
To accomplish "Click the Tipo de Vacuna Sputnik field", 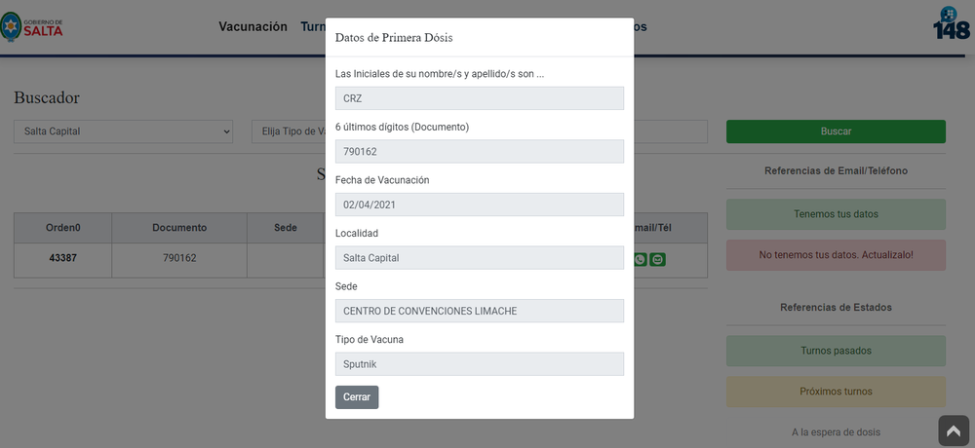I will pyautogui.click(x=480, y=364).
